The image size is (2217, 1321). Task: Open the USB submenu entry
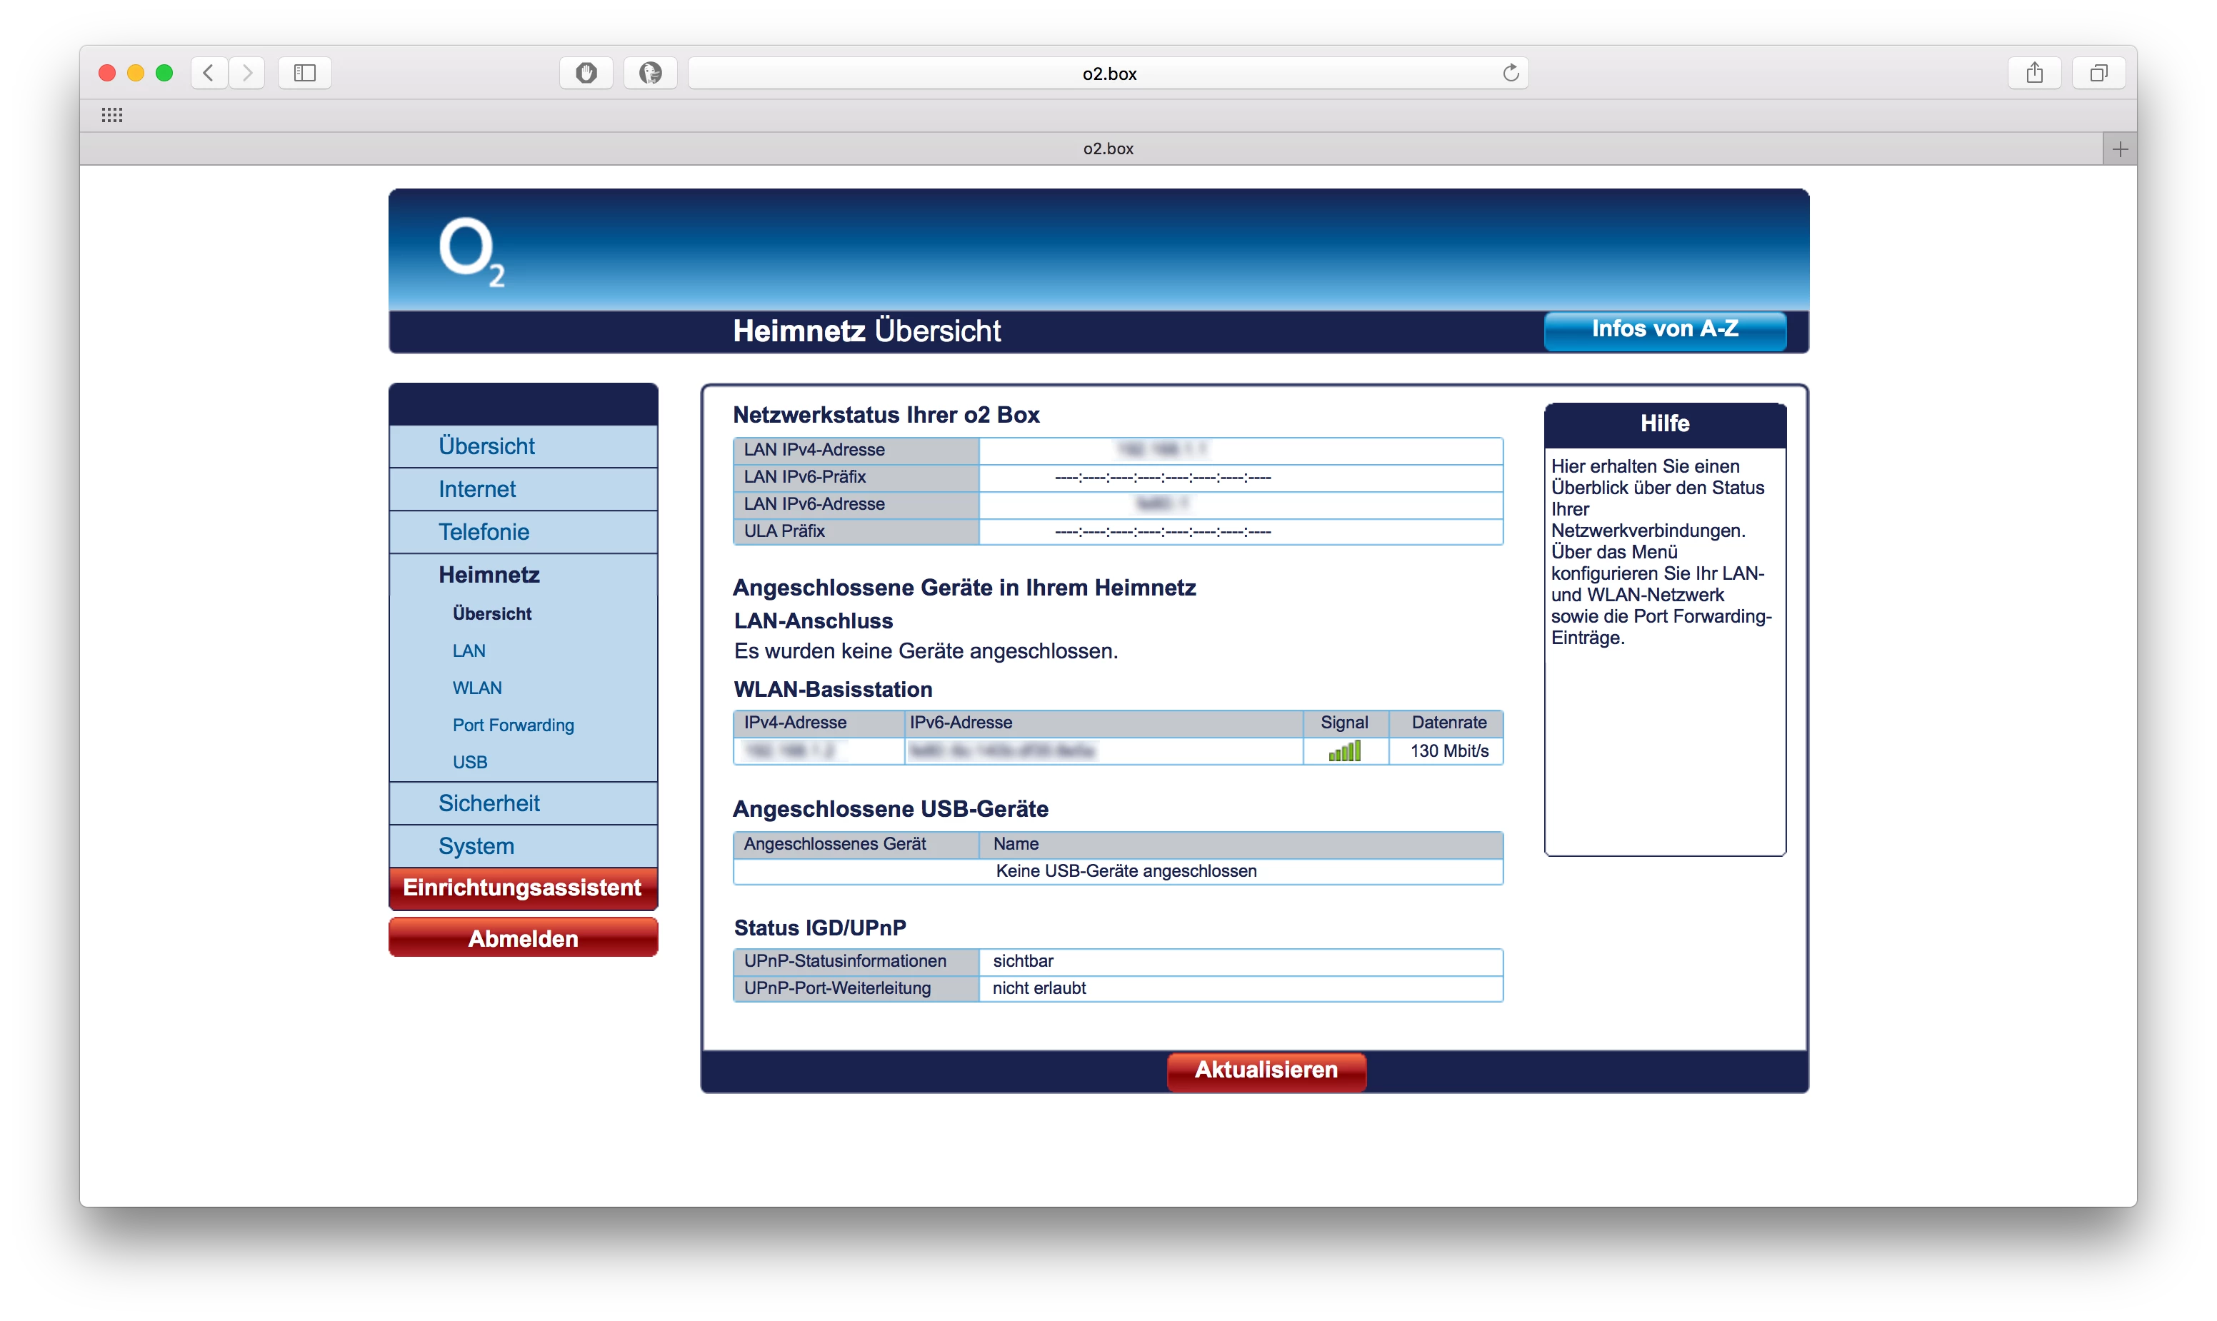click(x=469, y=762)
